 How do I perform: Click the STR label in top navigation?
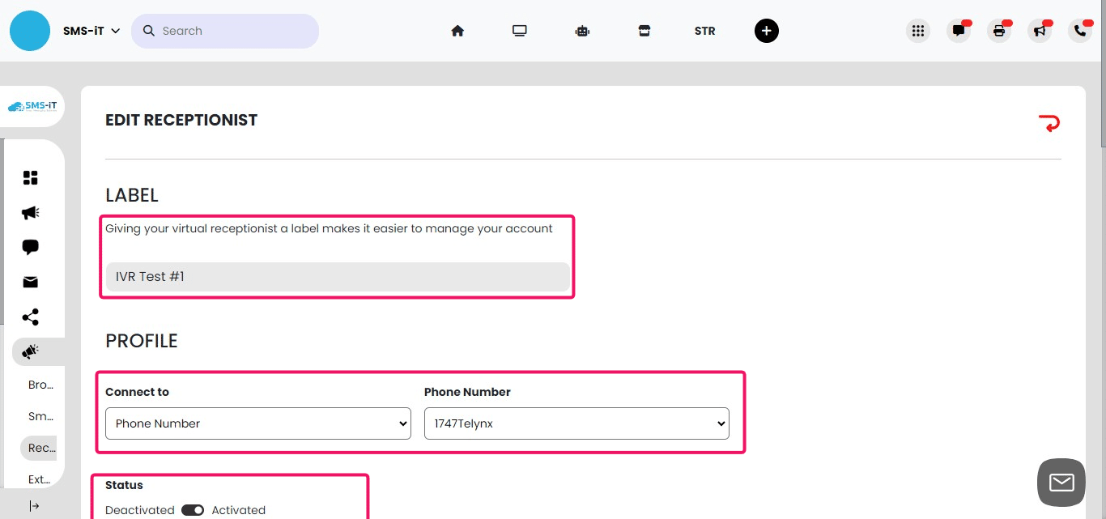click(x=704, y=30)
